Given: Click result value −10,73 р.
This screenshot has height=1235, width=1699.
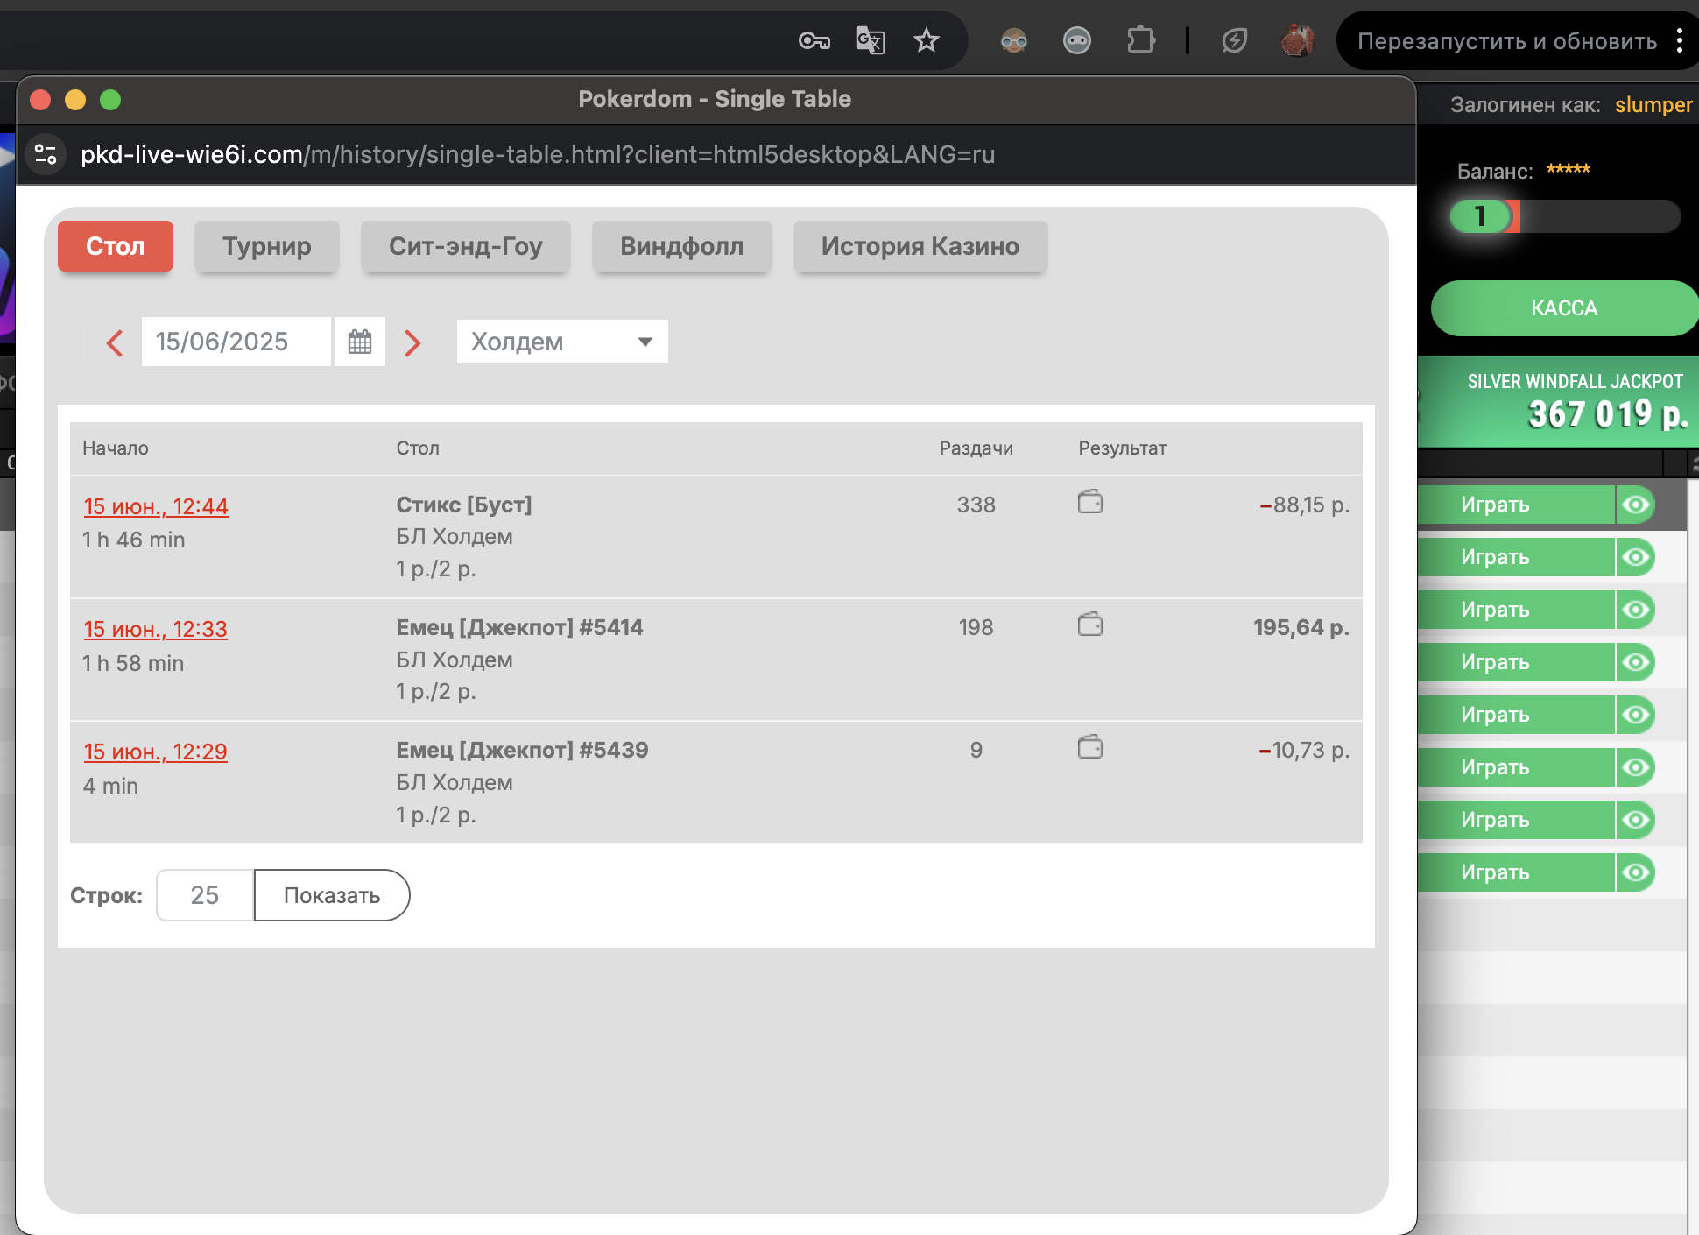Looking at the screenshot, I should pyautogui.click(x=1304, y=751).
